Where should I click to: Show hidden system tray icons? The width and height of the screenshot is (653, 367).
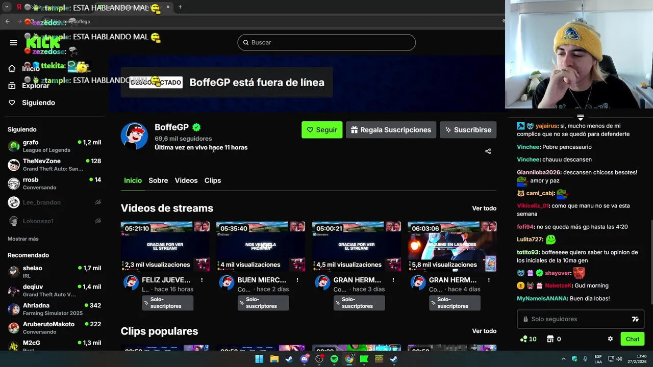click(563, 359)
